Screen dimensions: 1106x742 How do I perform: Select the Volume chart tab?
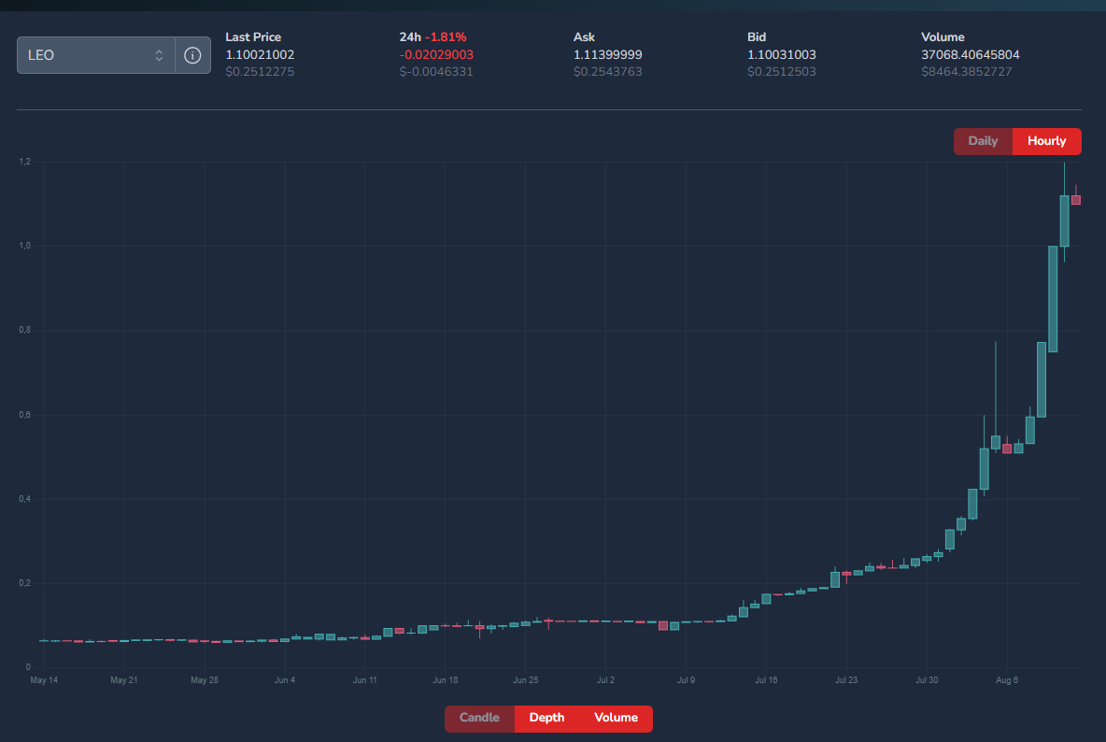click(616, 718)
